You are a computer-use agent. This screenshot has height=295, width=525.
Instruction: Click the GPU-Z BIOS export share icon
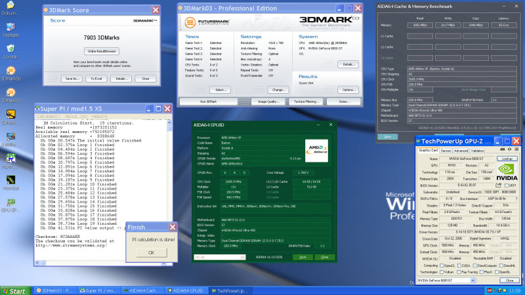click(499, 185)
